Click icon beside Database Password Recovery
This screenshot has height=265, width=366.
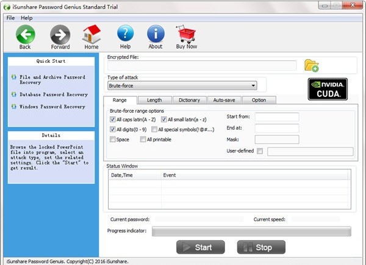click(x=14, y=94)
